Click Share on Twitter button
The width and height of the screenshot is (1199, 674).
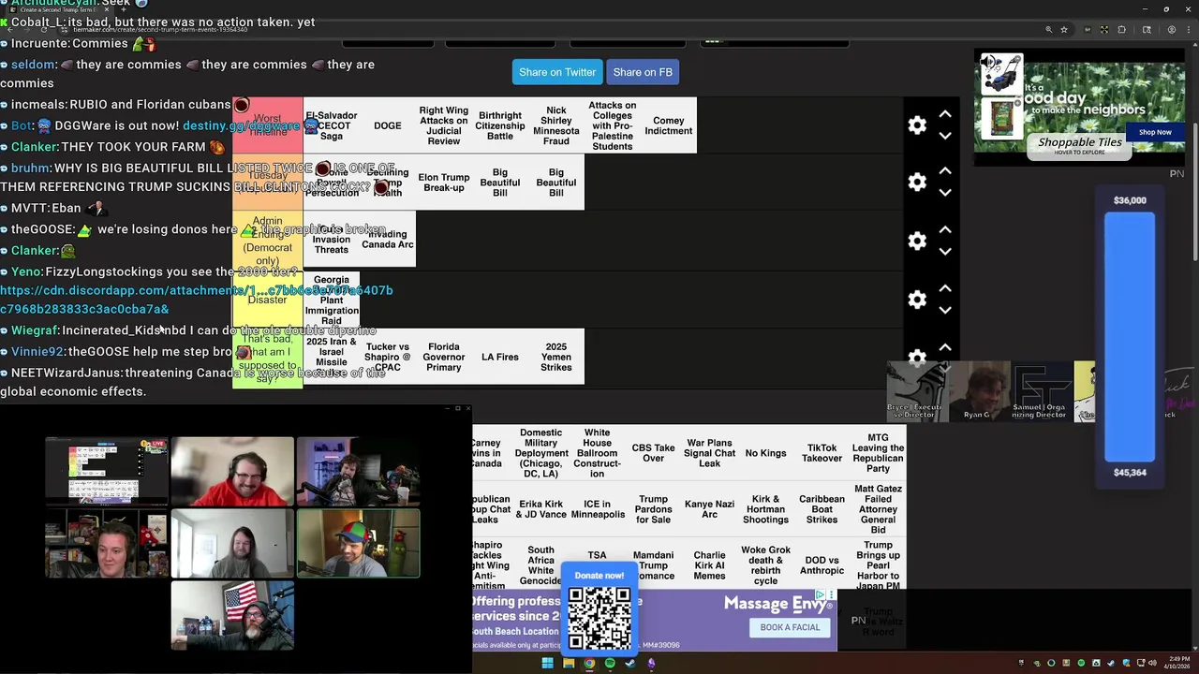557,72
